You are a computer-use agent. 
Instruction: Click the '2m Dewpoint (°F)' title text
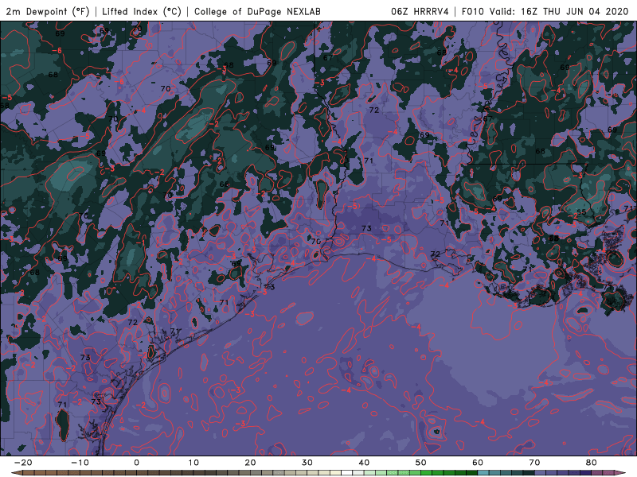[x=48, y=11]
